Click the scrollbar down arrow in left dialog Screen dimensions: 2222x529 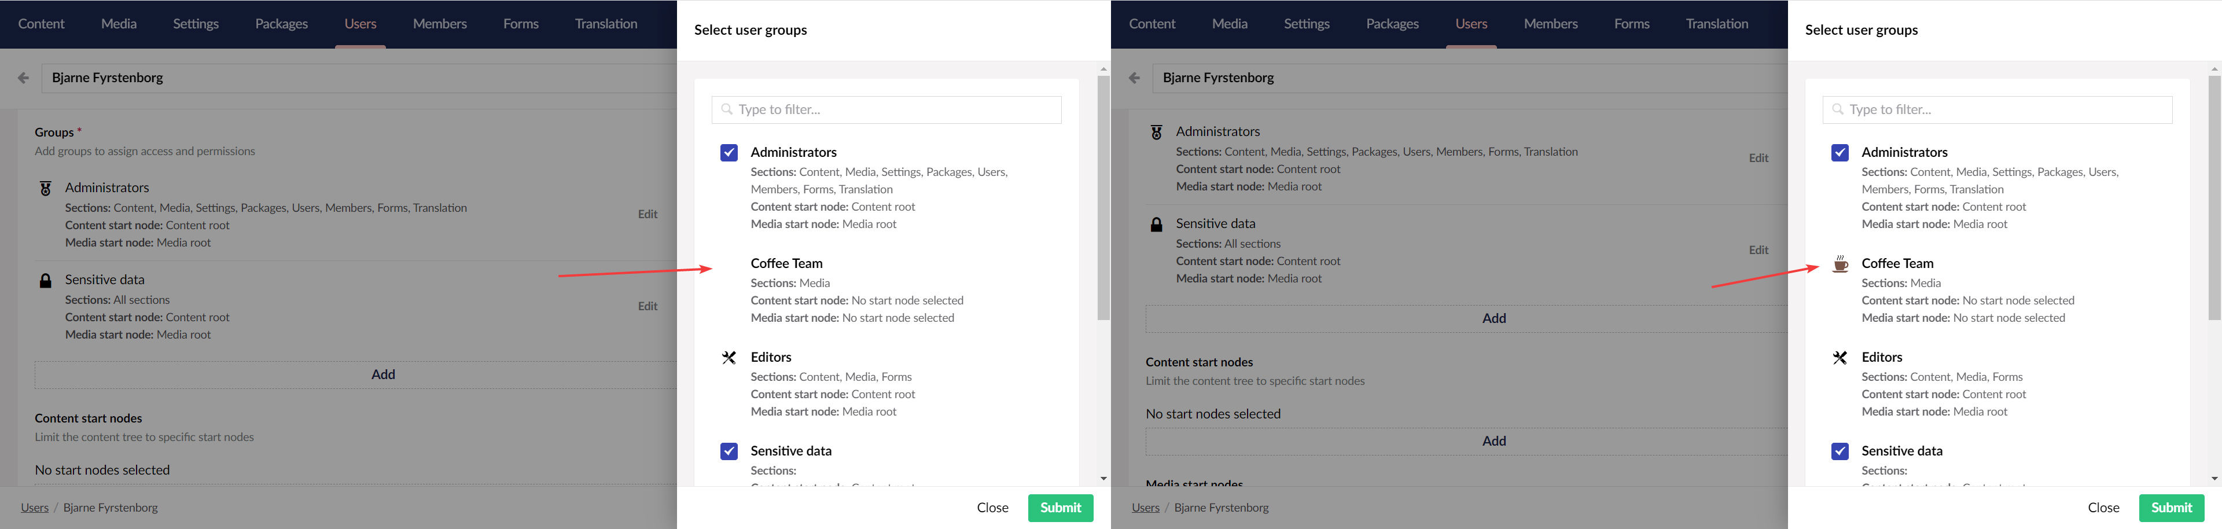coord(1103,479)
